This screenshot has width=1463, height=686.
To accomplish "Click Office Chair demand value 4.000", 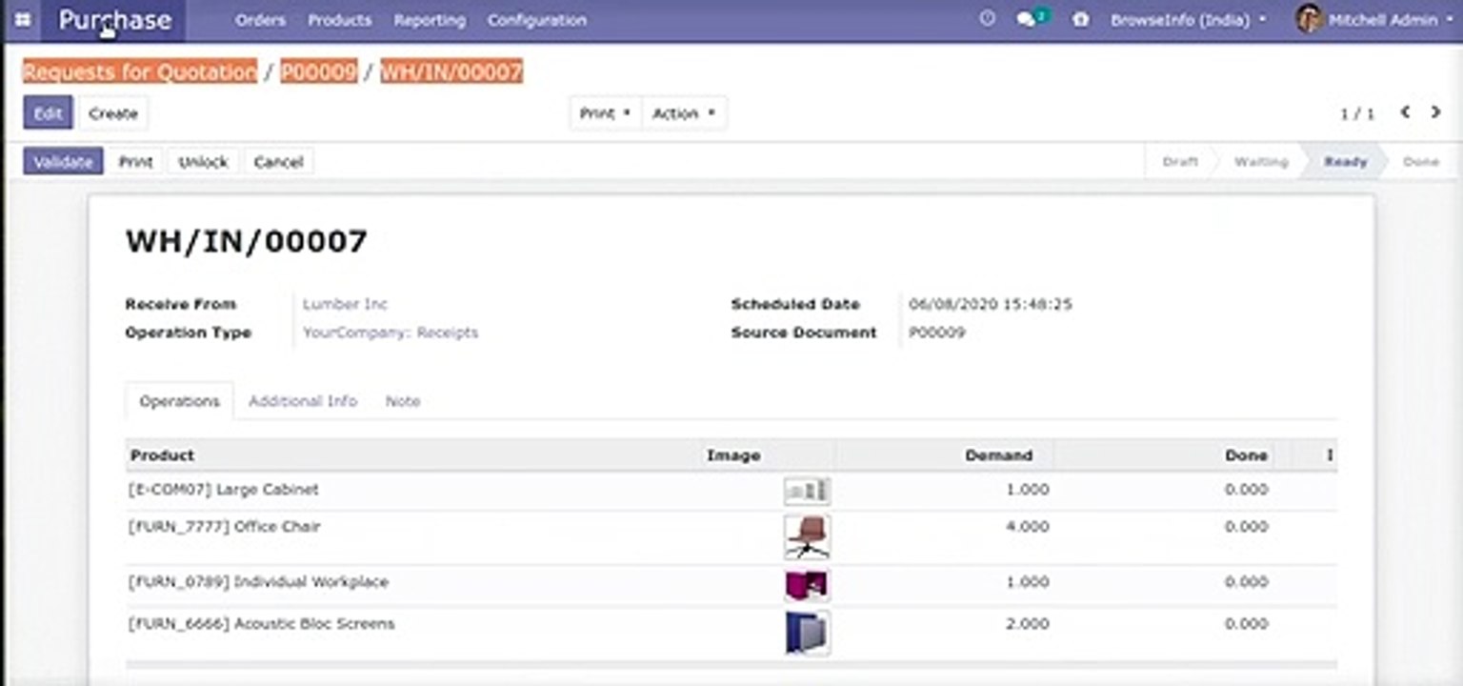I will click(x=1028, y=526).
